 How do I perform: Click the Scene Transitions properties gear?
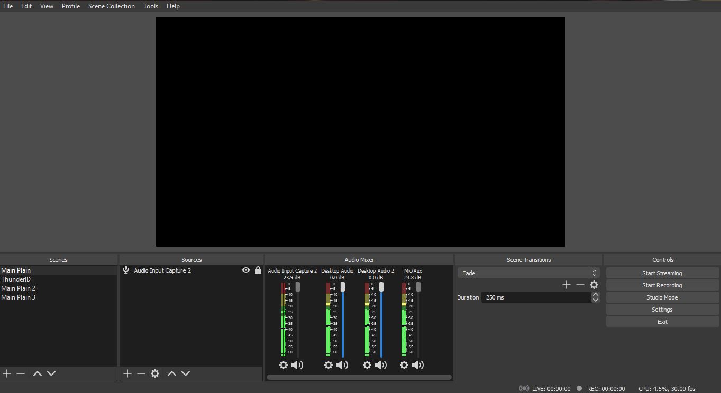(594, 285)
